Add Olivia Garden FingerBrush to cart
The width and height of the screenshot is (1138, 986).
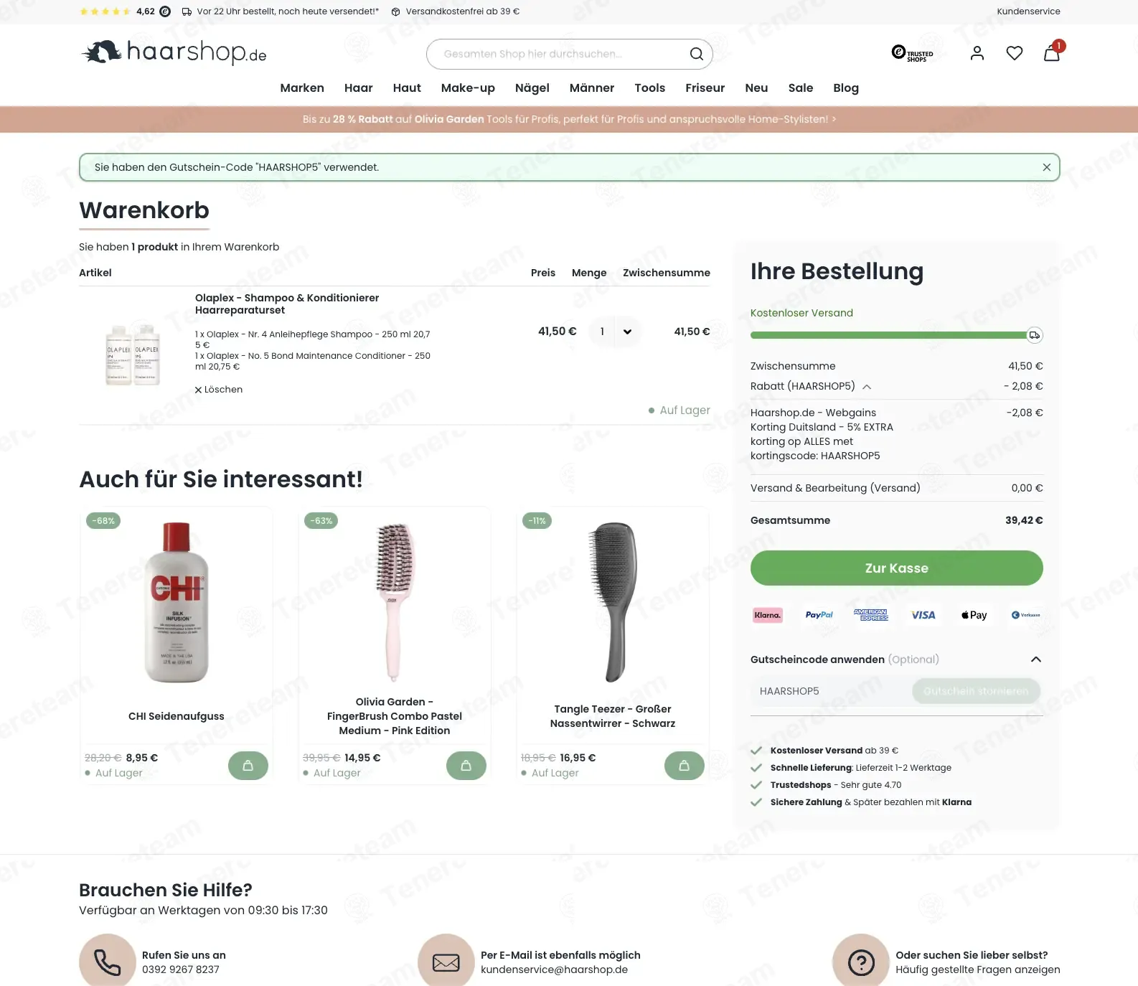pos(466,766)
